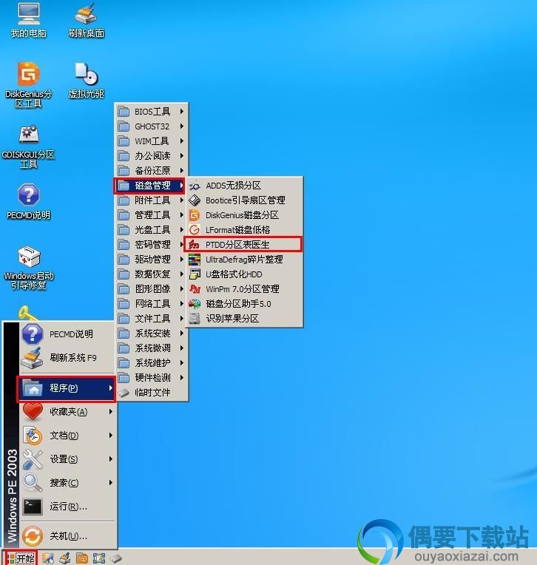Open the PECMD说明 desktop icon

[28, 202]
